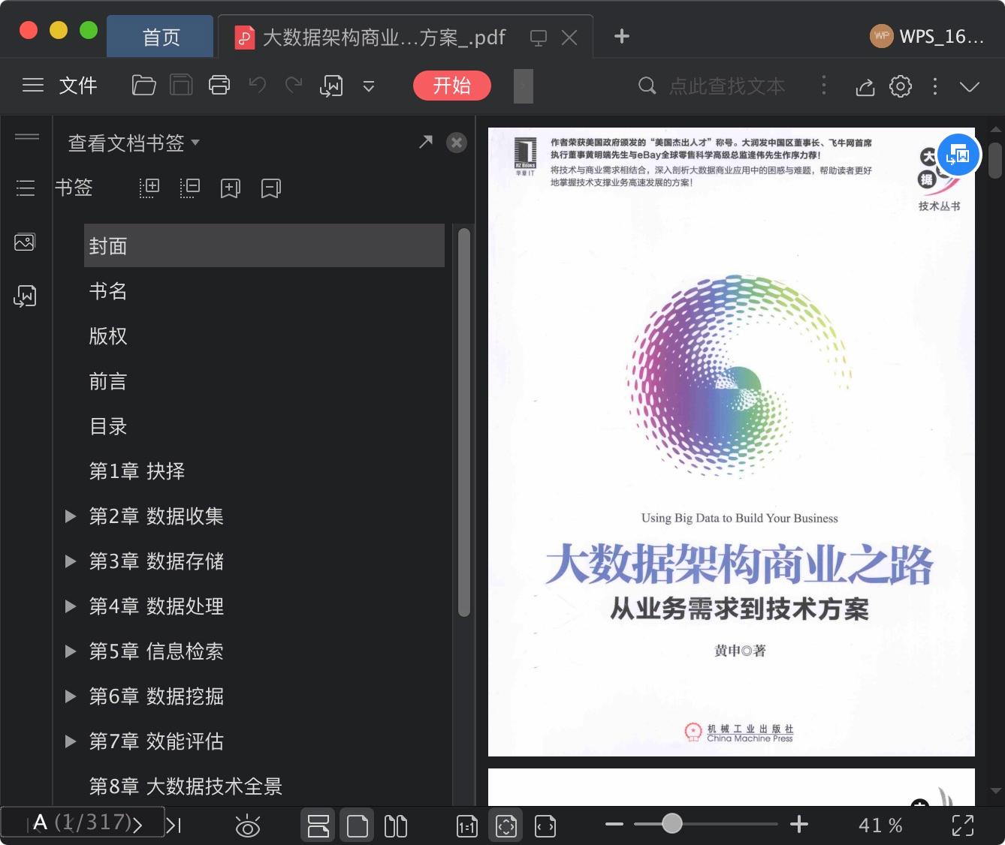Adjust the zoom slider handle
This screenshot has width=1005, height=845.
point(672,823)
